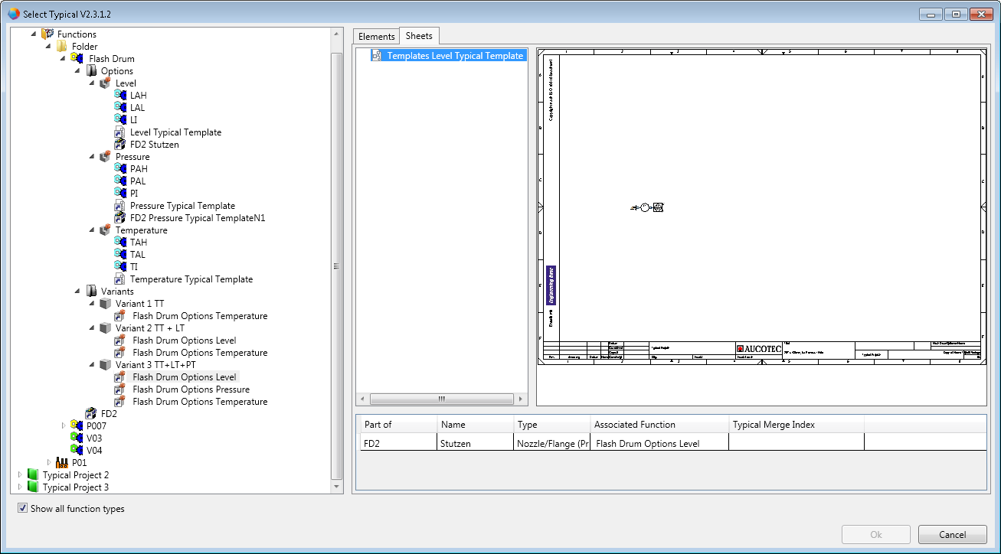This screenshot has width=1001, height=554.
Task: Click the Variant 3 TT+LT+PT cube icon
Action: pos(106,365)
